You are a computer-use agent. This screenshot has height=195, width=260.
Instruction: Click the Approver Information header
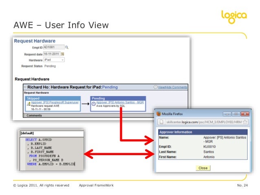[203, 132]
